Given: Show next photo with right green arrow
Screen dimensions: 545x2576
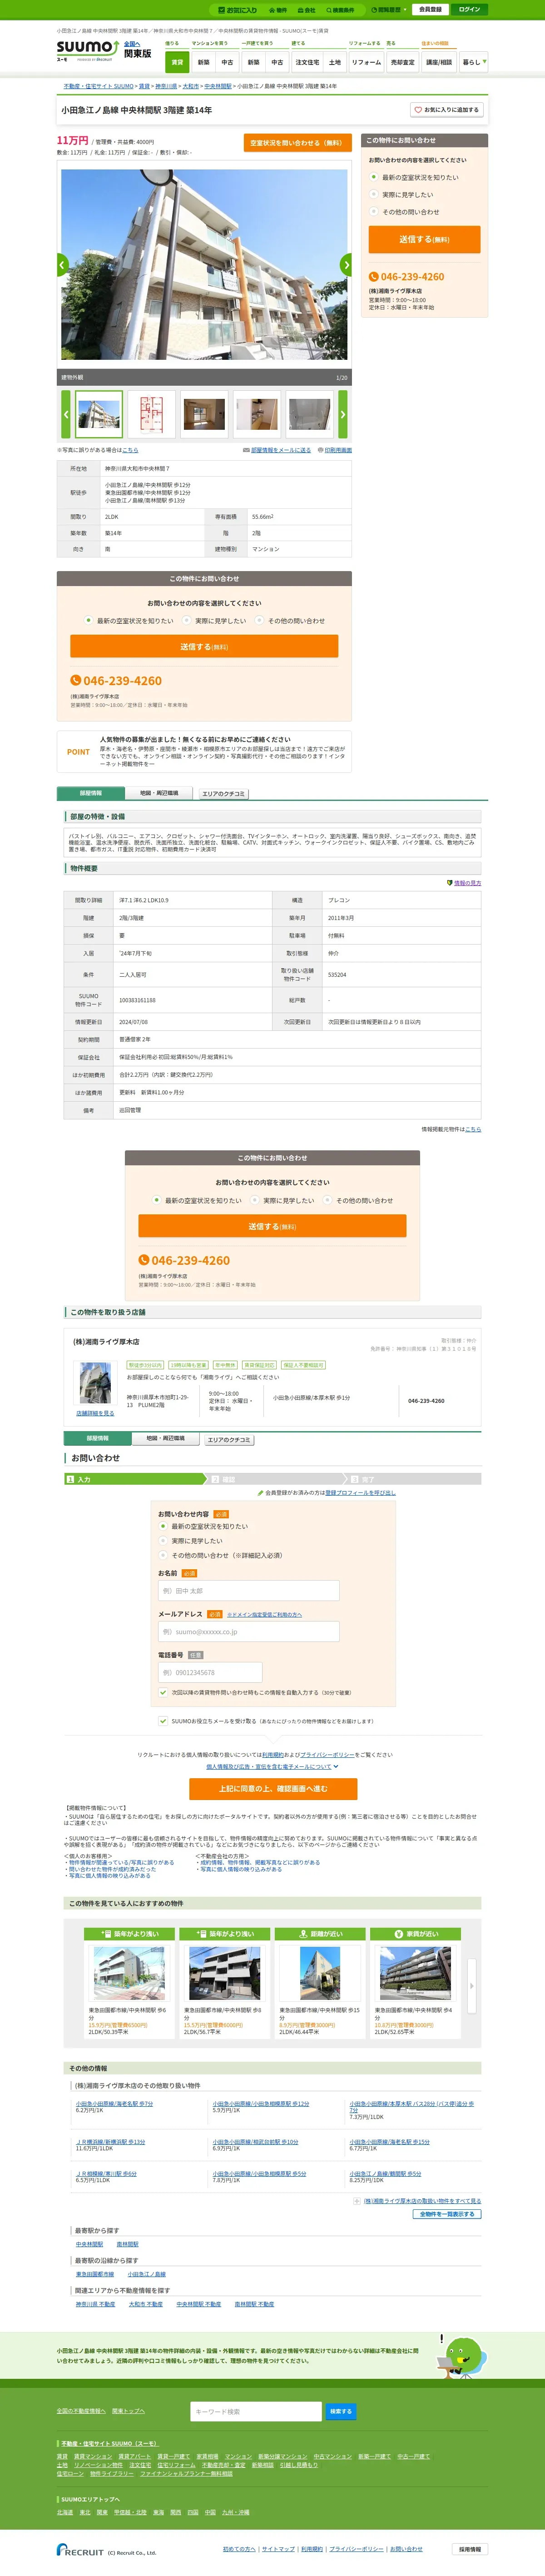Looking at the screenshot, I should (346, 265).
